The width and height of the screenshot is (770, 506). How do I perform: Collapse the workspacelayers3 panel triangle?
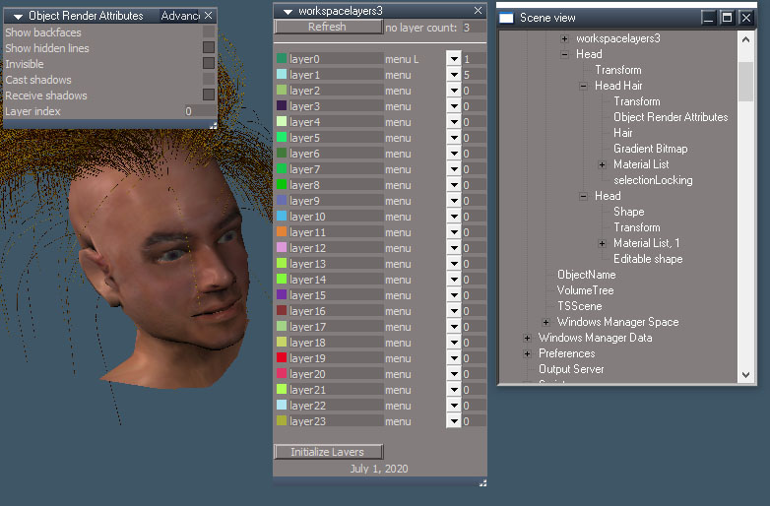(289, 11)
